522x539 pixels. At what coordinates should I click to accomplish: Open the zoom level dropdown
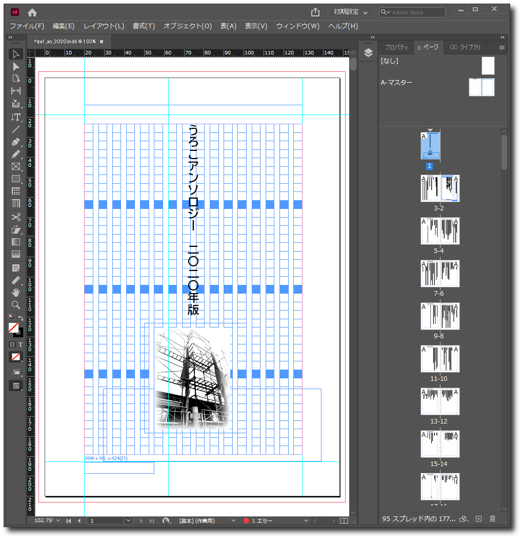[x=58, y=521]
